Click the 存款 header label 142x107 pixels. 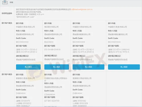[x=11, y=2]
